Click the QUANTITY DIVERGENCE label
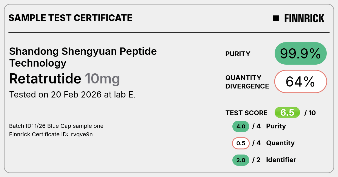The image size is (338, 177). point(247,82)
